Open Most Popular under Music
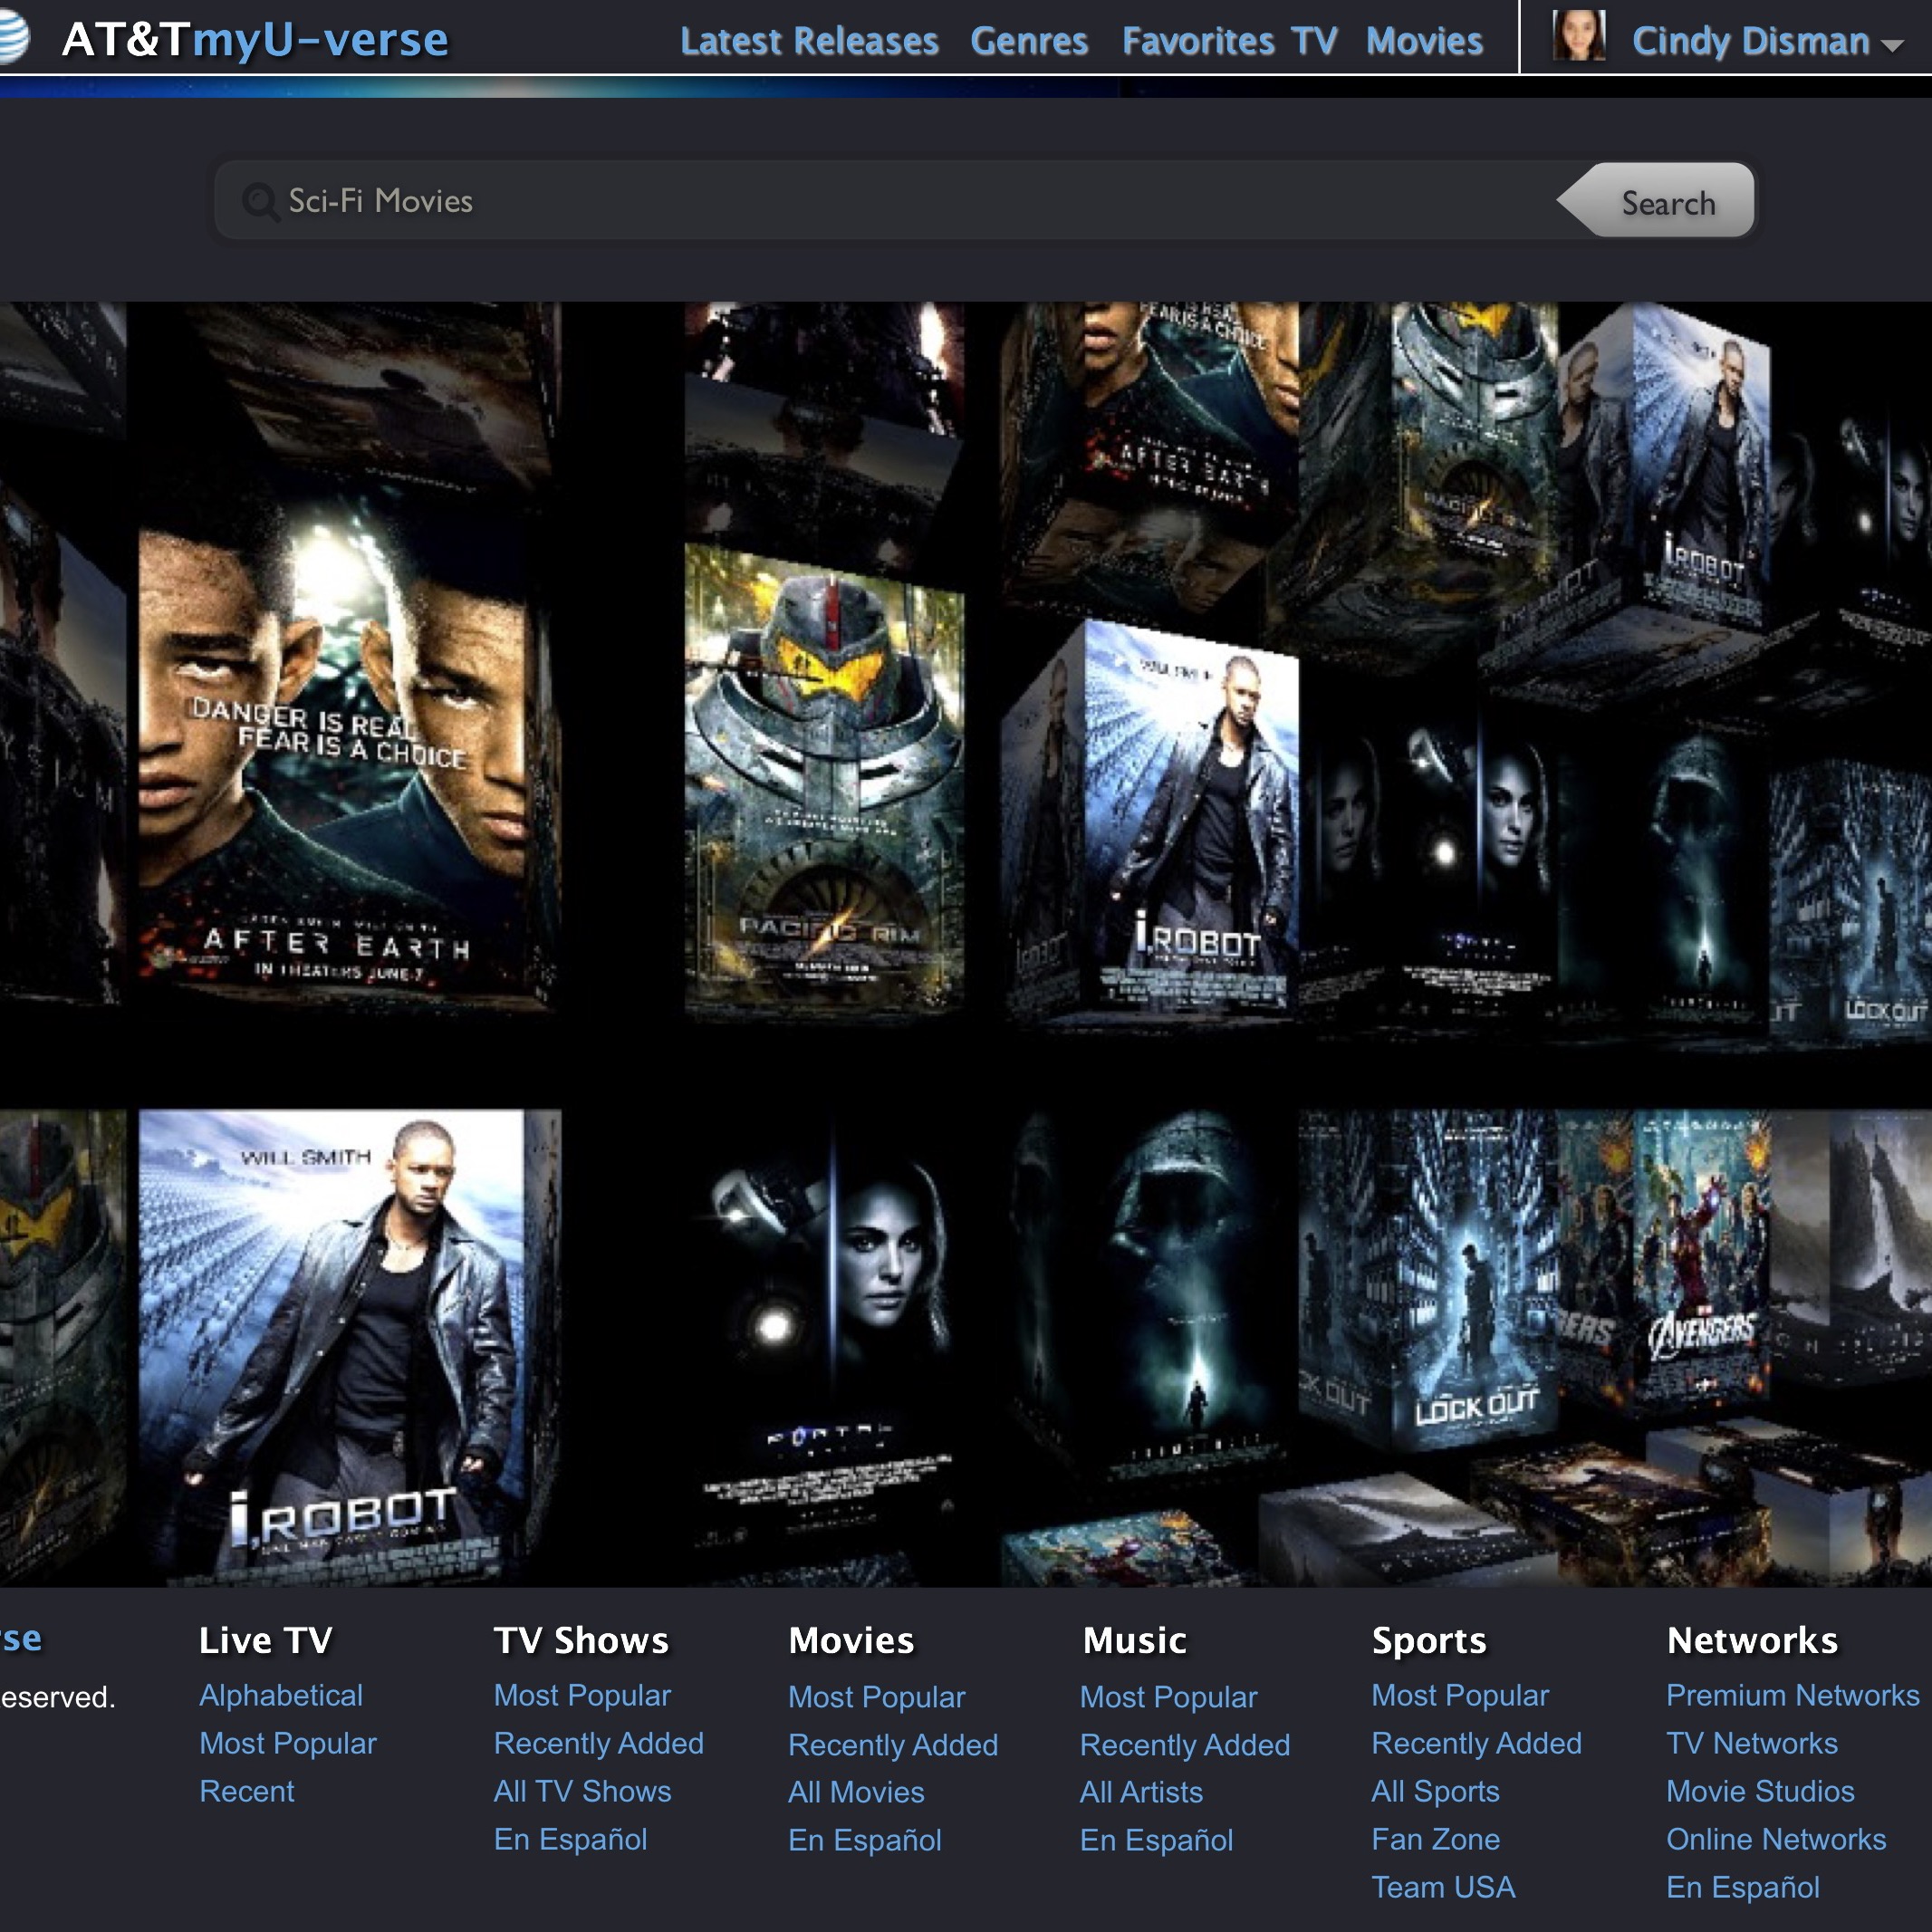 coord(1169,1697)
